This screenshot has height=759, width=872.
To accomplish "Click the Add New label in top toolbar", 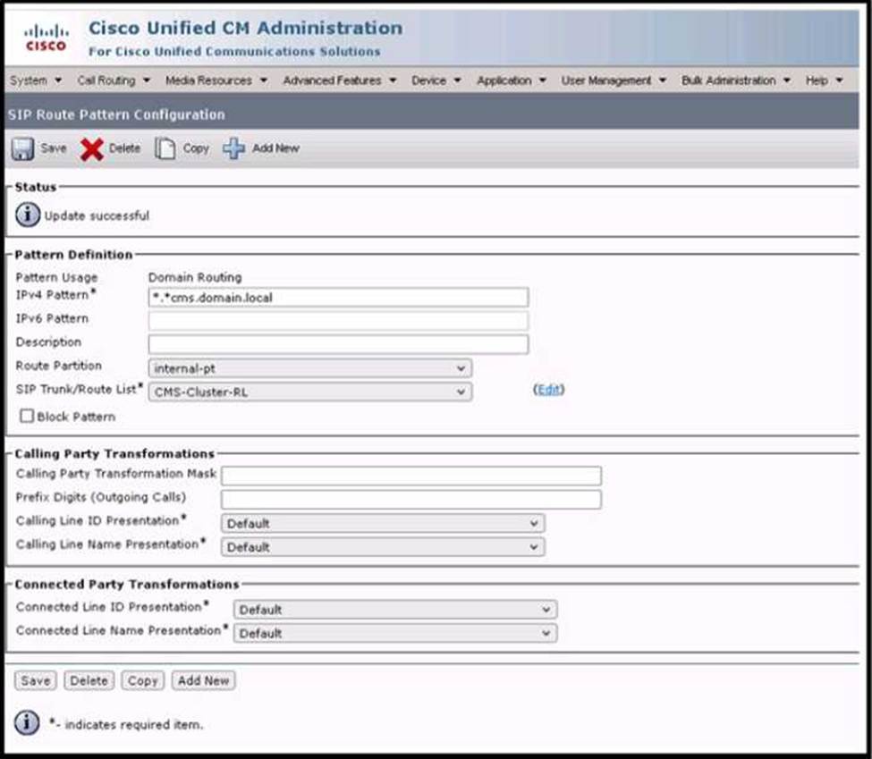I will pyautogui.click(x=275, y=148).
